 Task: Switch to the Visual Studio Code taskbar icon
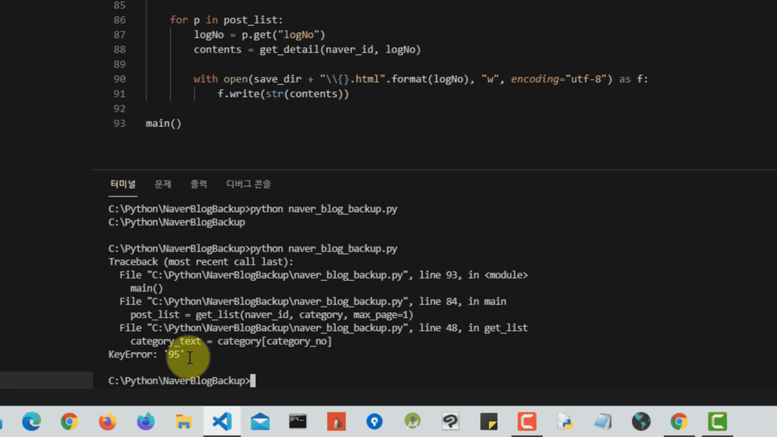click(x=222, y=421)
